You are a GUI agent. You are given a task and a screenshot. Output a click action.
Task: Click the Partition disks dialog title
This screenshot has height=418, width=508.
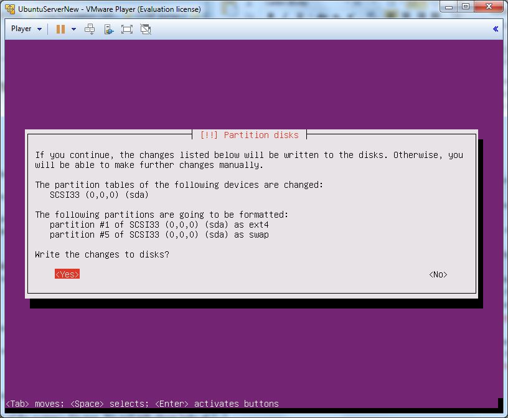click(x=249, y=135)
